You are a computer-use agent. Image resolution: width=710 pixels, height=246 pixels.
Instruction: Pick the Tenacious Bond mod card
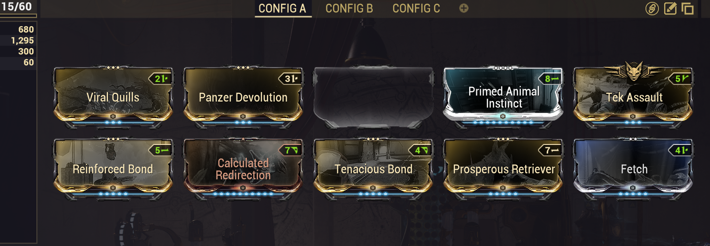[373, 169]
